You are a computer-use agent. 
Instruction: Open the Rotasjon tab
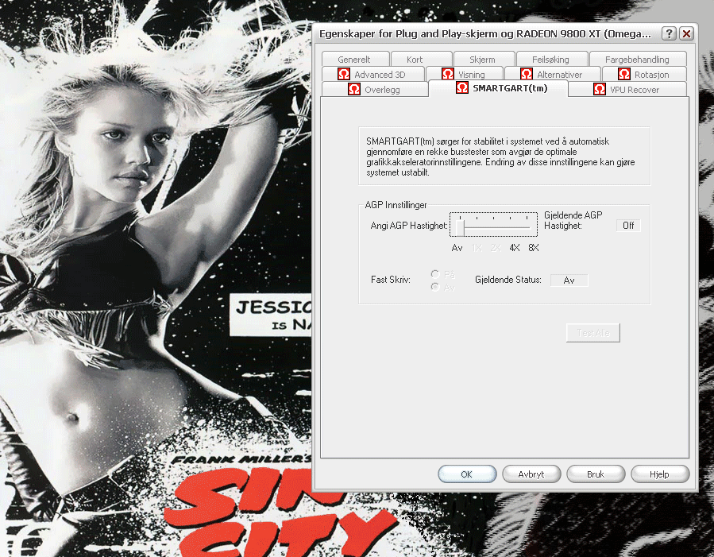click(x=644, y=74)
